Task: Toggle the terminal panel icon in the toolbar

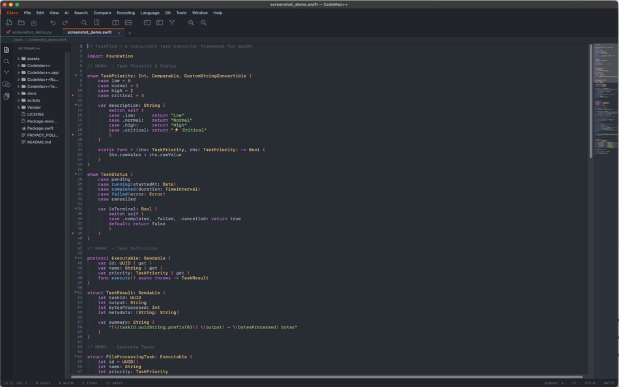Action: click(147, 22)
